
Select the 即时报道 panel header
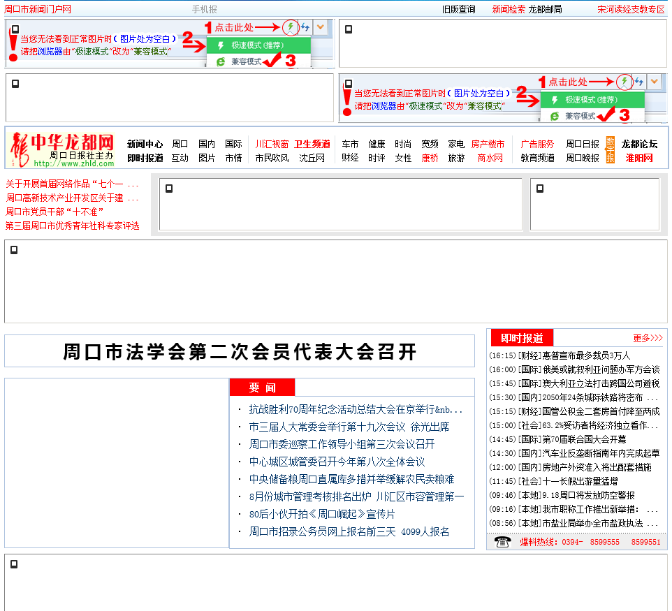(522, 338)
